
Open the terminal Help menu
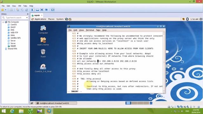pos(104,30)
